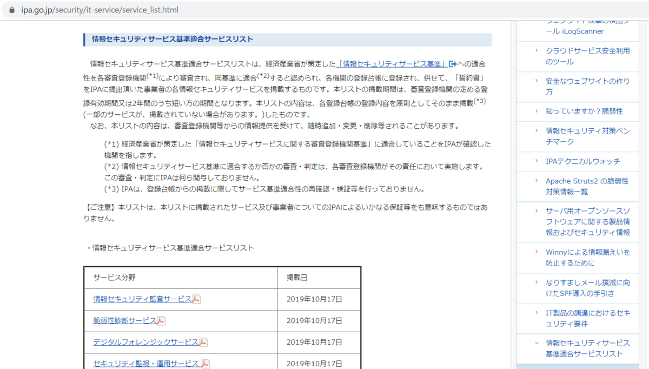The image size is (649, 369).
Task: Click chevron beside IT製品の調達 entry
Action: click(536, 313)
